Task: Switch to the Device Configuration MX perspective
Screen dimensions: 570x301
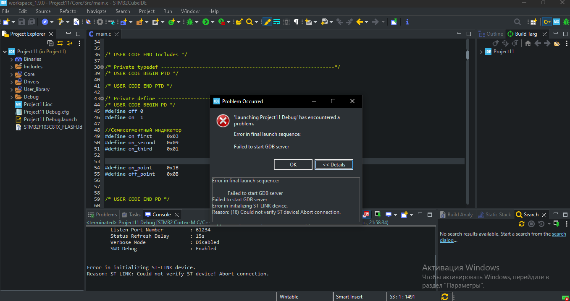Action: [x=557, y=22]
